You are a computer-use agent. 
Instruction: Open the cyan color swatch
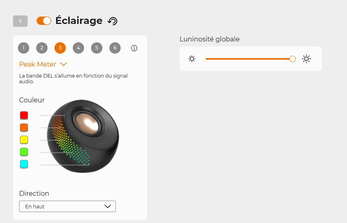point(24,164)
